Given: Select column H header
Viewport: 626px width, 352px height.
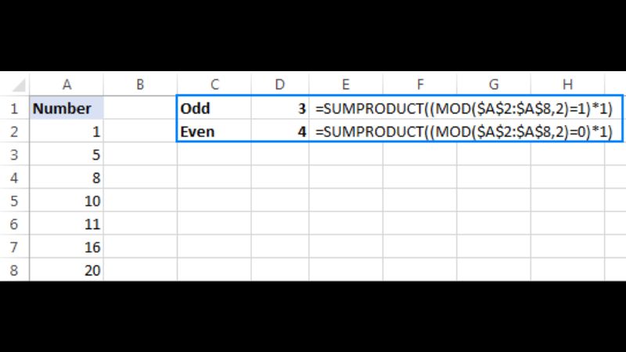Looking at the screenshot, I should [x=567, y=84].
